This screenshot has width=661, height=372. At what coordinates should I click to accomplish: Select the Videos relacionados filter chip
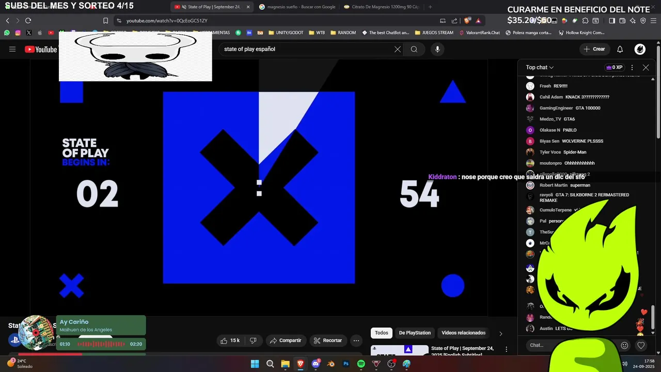point(463,333)
